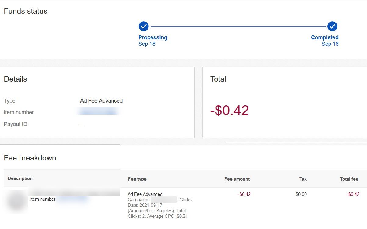Click the blurred item title in Fee breakdown

(x=75, y=192)
